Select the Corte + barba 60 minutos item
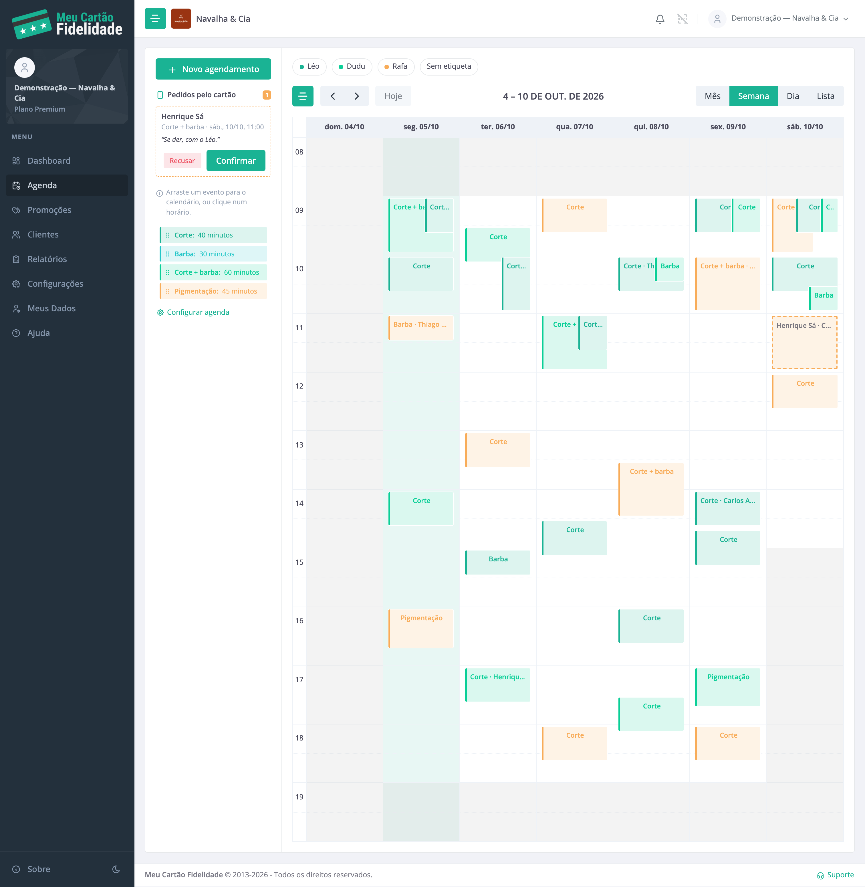Screen dimensions: 865x887 (x=213, y=272)
